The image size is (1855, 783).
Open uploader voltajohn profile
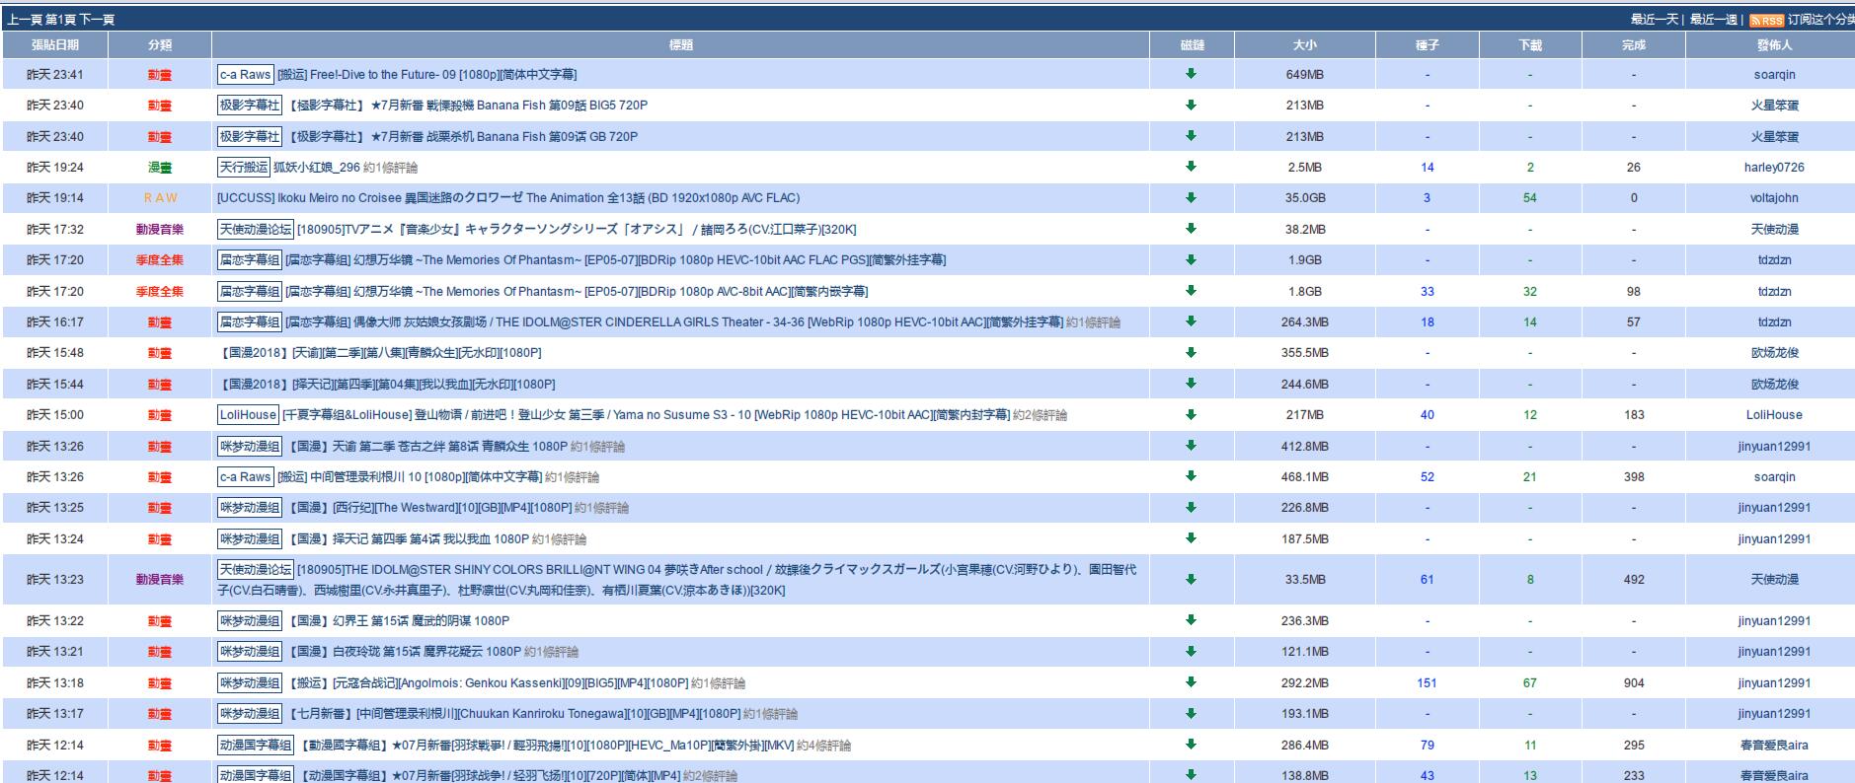[x=1774, y=197]
